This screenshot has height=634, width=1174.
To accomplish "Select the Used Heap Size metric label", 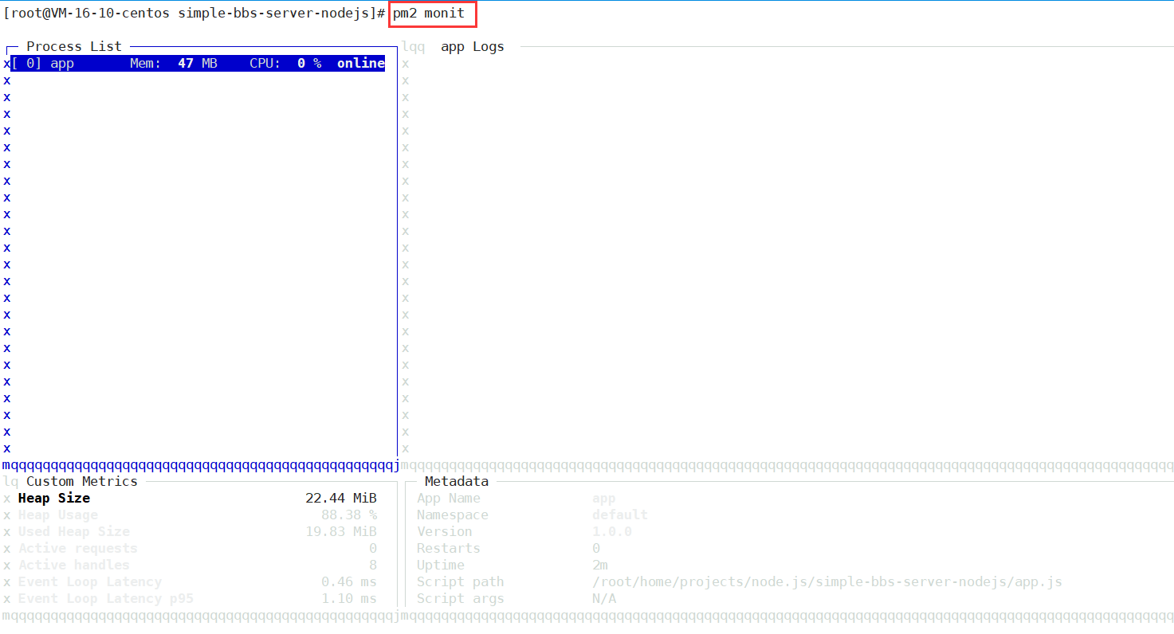I will [74, 531].
